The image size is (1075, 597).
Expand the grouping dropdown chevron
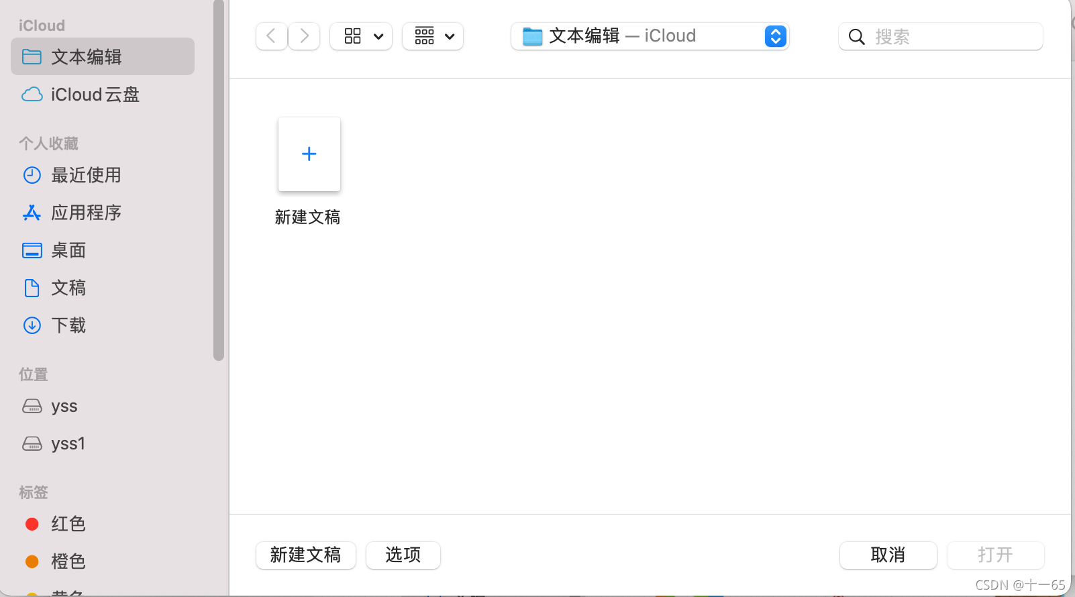click(450, 37)
